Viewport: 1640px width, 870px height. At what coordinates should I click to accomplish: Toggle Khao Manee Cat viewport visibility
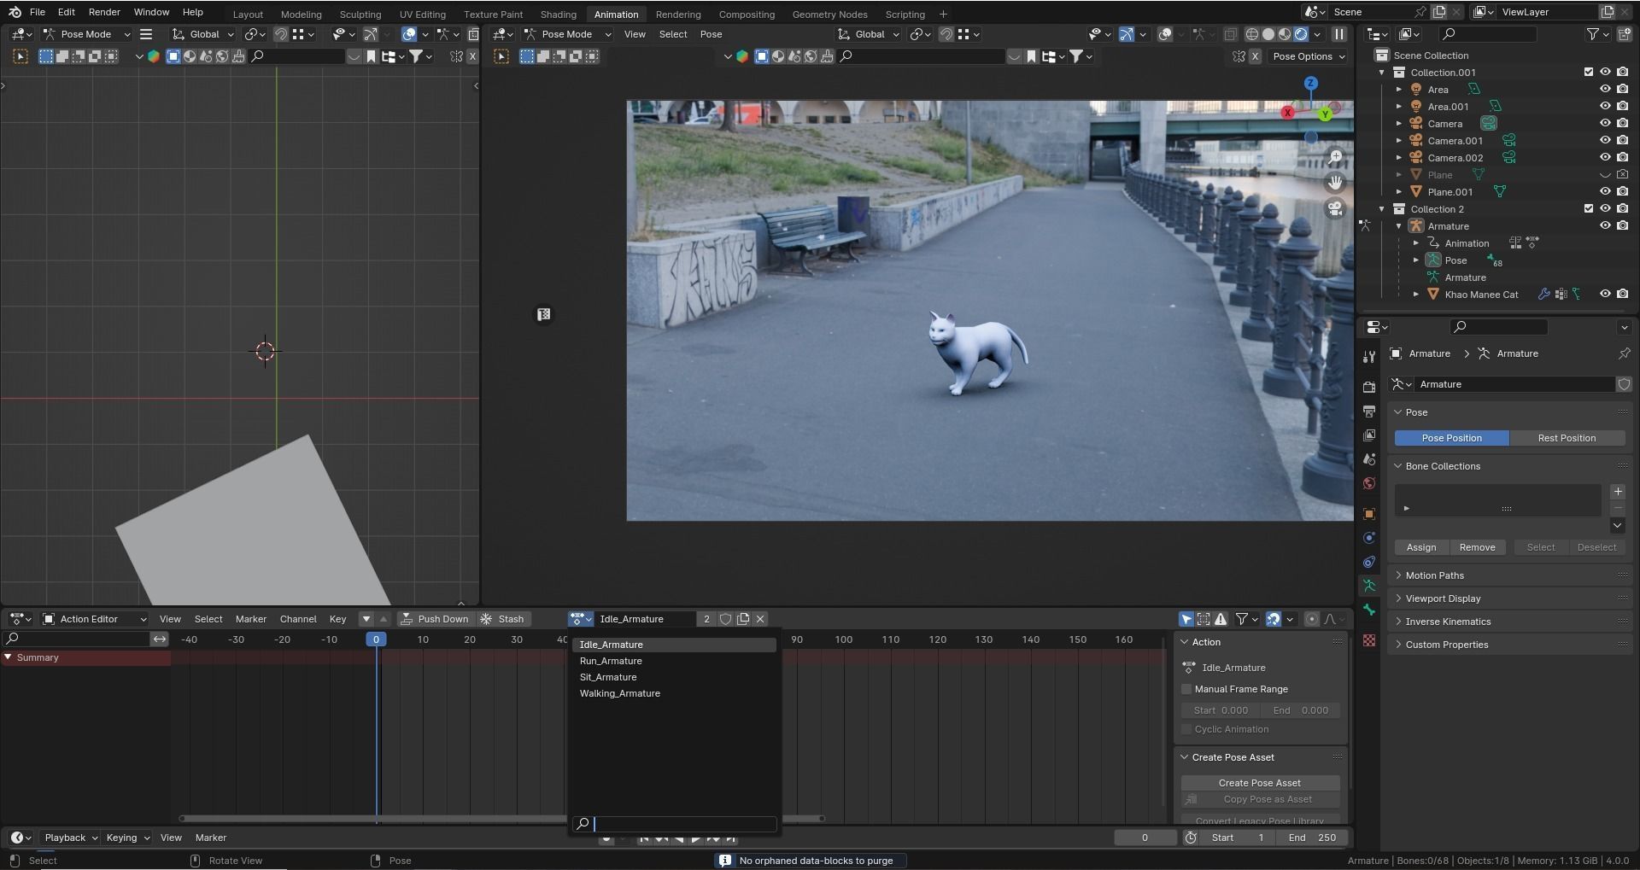[x=1605, y=295]
